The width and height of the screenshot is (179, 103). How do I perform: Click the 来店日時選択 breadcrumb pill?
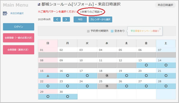(x=165, y=5)
